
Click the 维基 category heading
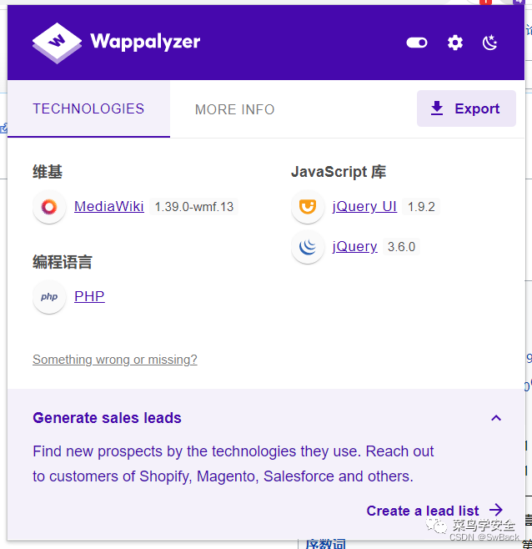point(48,172)
